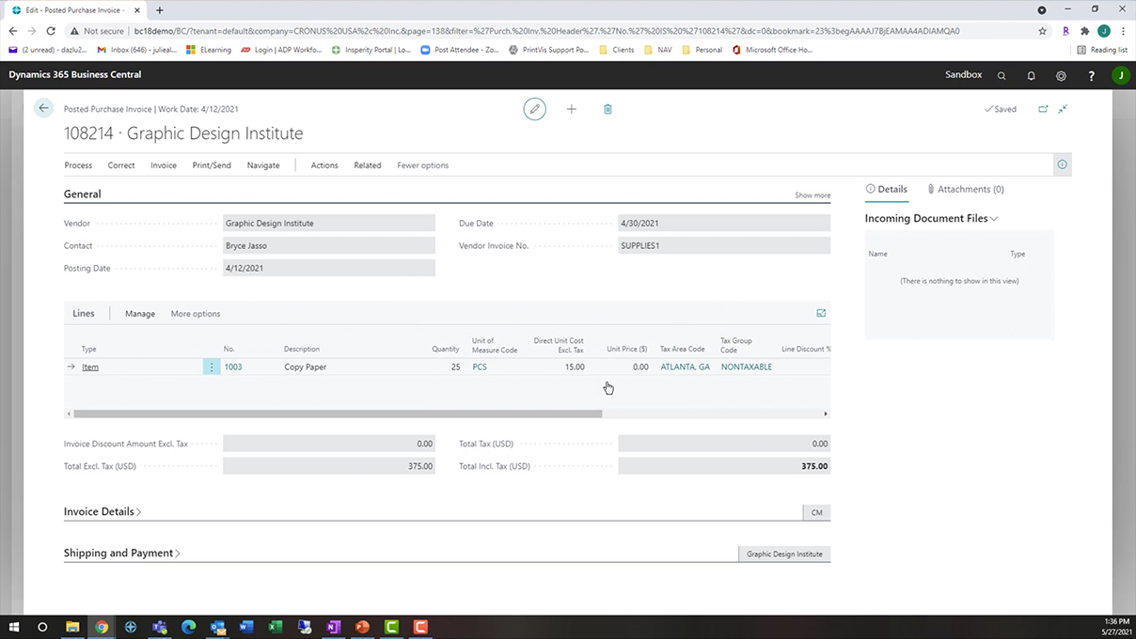Click the Clients bookmark folder
This screenshot has width=1136, height=639.
pos(617,50)
